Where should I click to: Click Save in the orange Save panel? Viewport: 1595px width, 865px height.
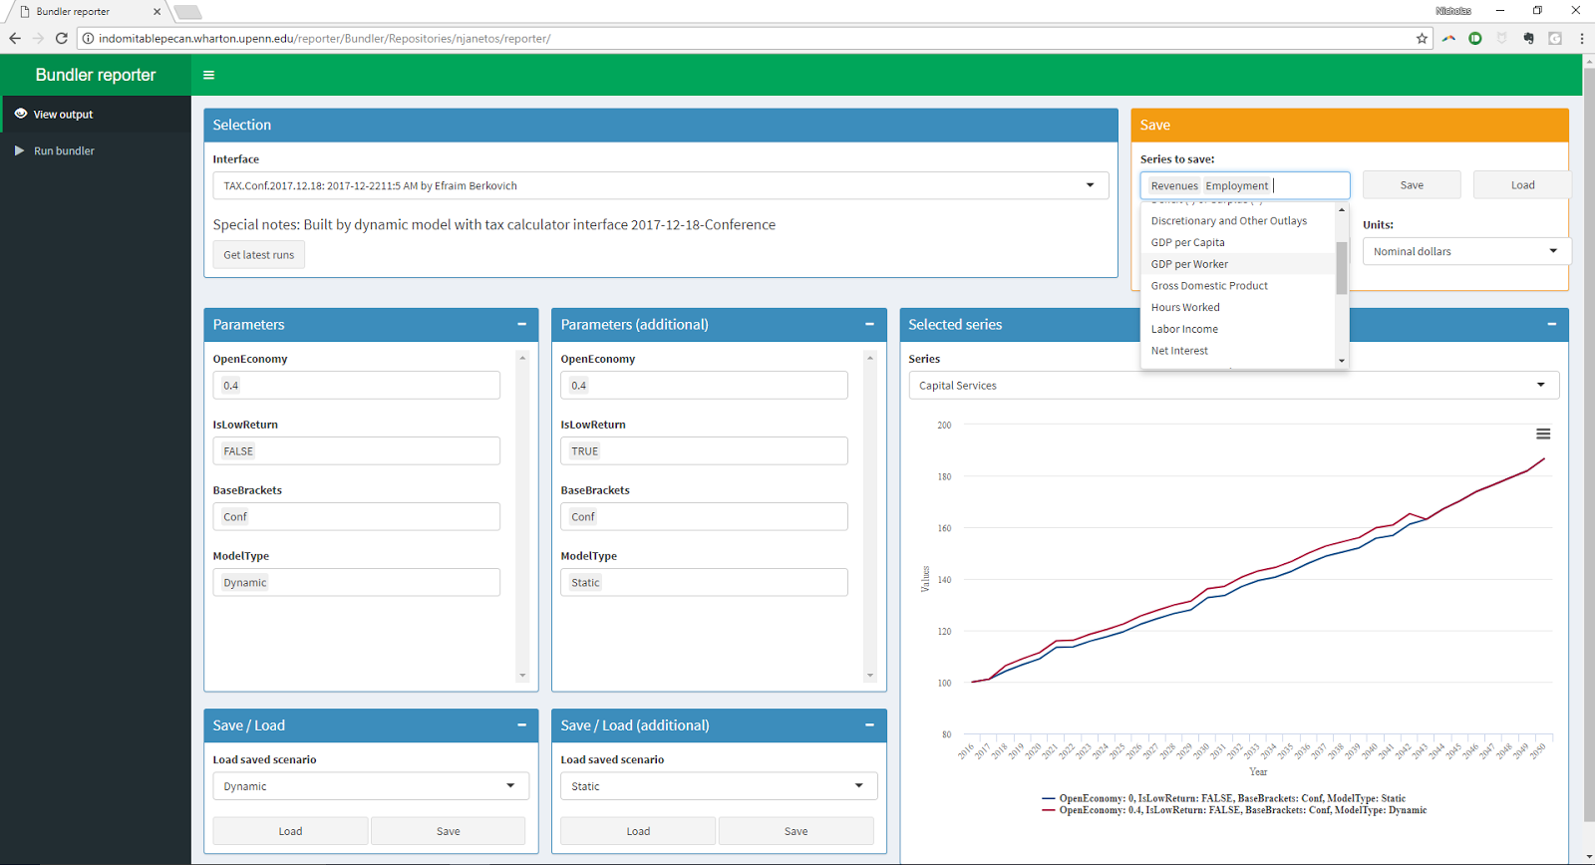pos(1412,185)
